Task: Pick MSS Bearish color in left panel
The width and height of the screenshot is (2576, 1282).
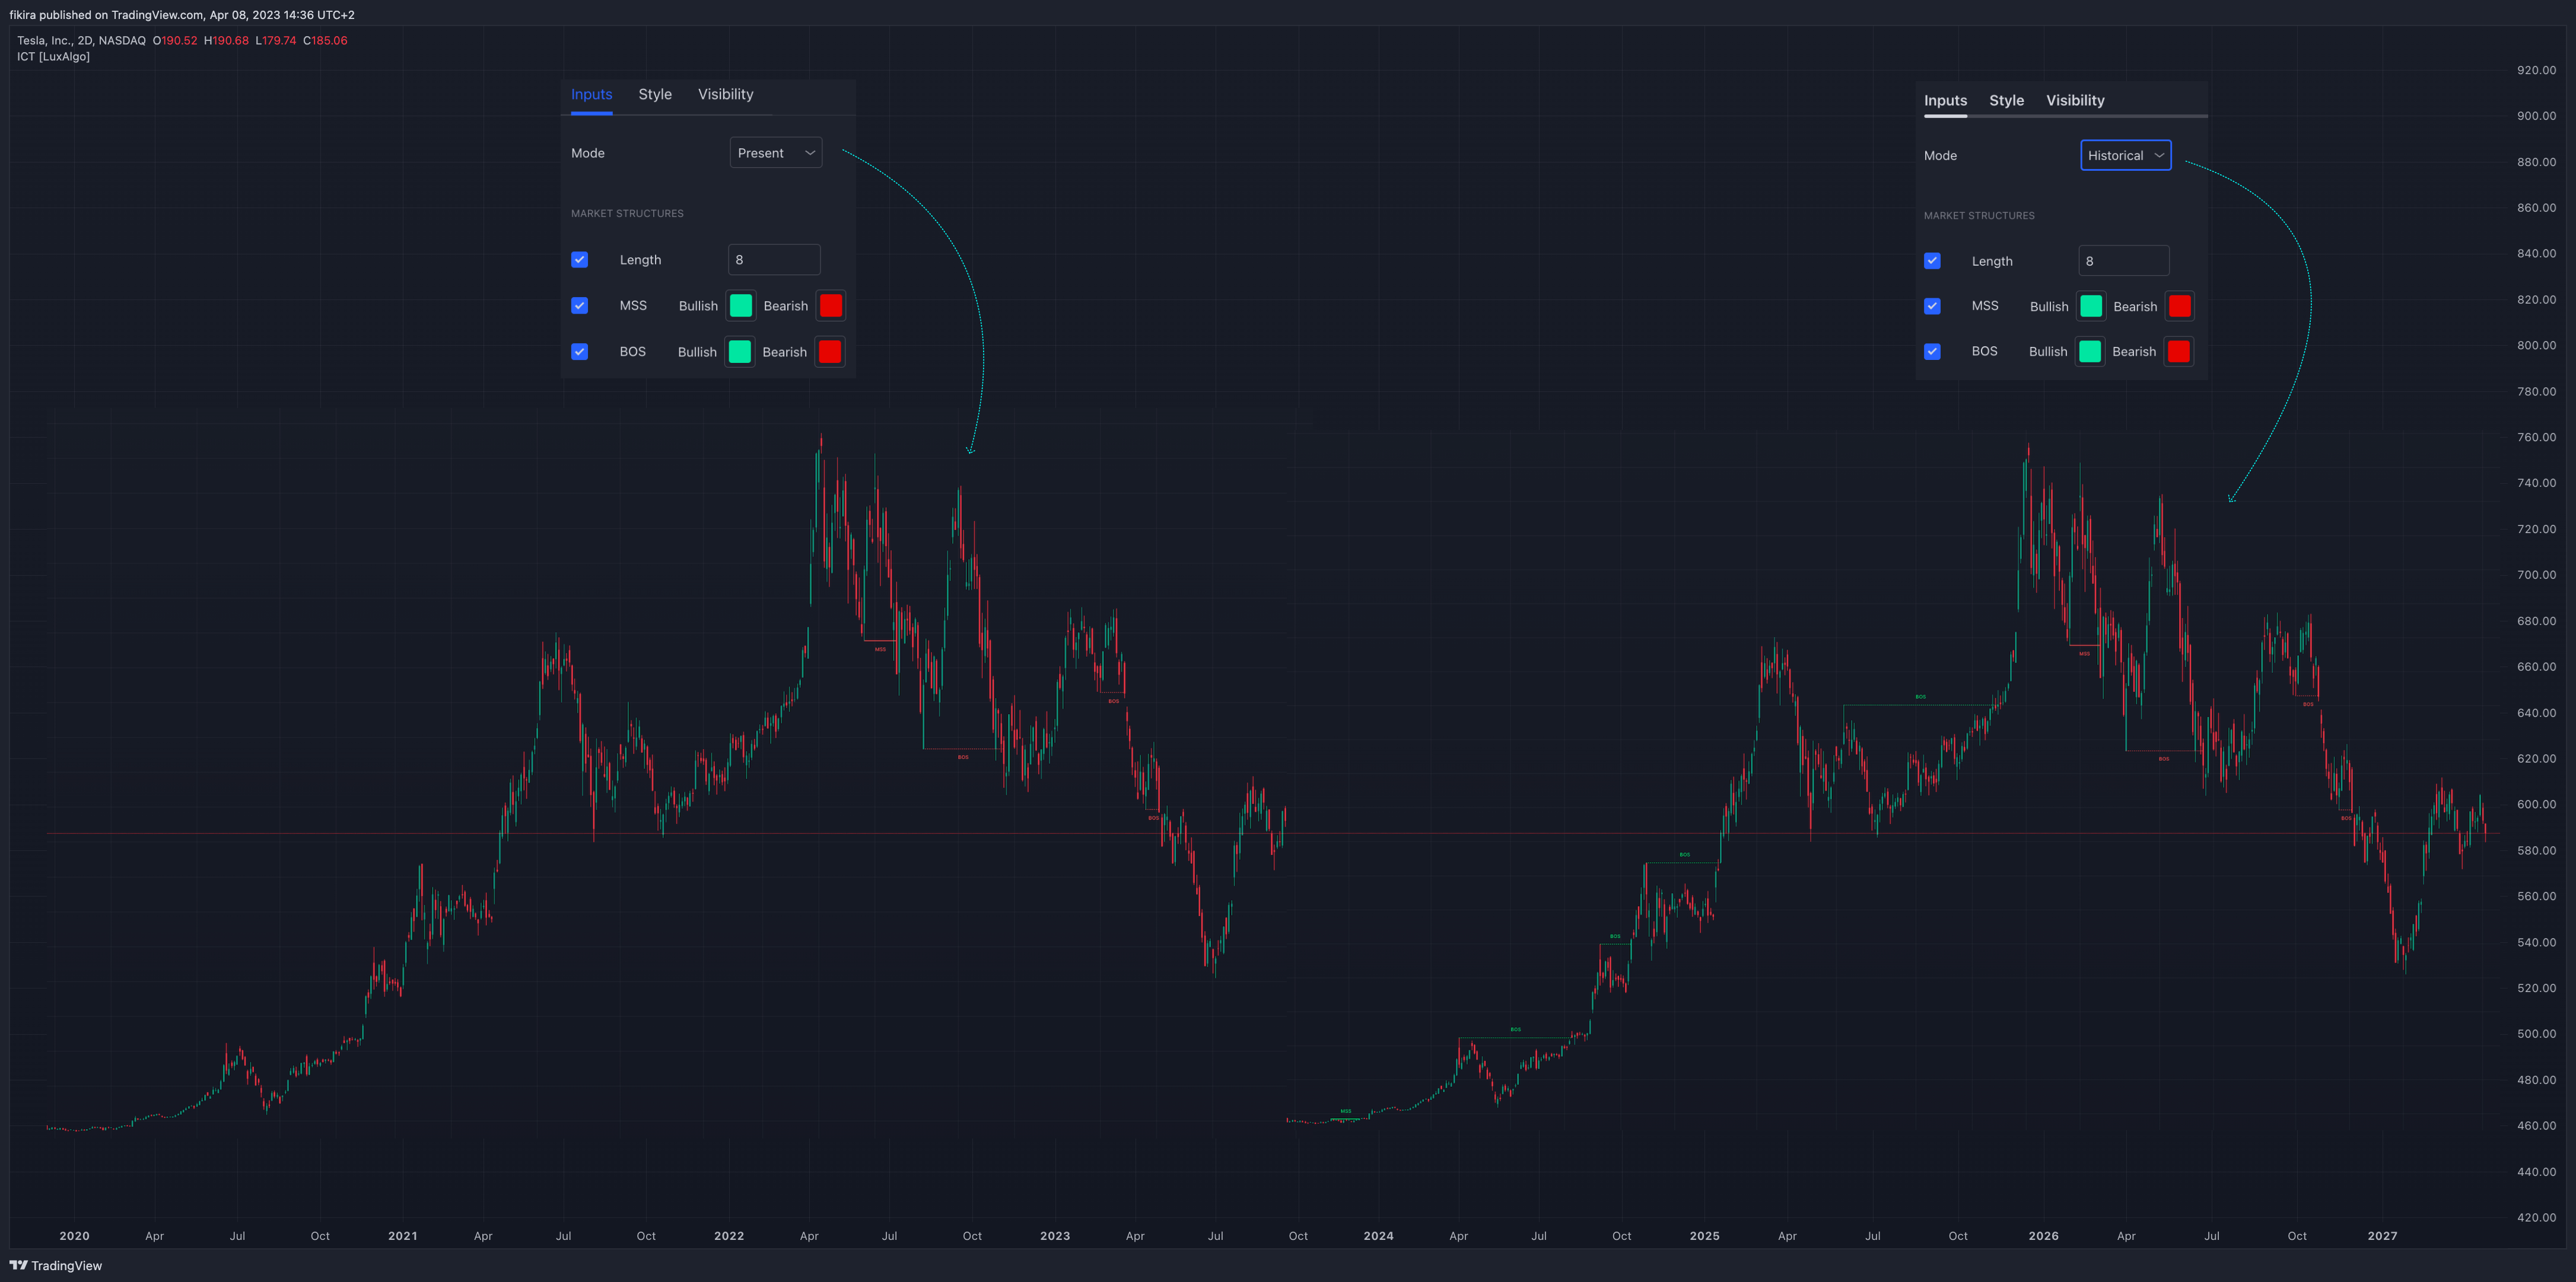Action: point(830,306)
